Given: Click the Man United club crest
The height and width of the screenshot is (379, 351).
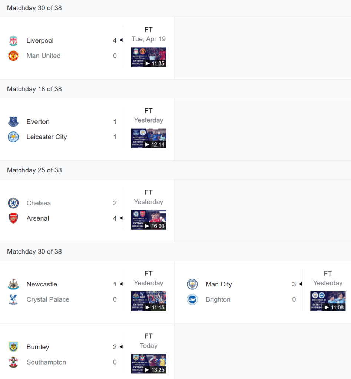Looking at the screenshot, I should click(13, 56).
